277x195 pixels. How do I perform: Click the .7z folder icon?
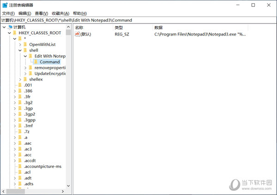coord(20,132)
